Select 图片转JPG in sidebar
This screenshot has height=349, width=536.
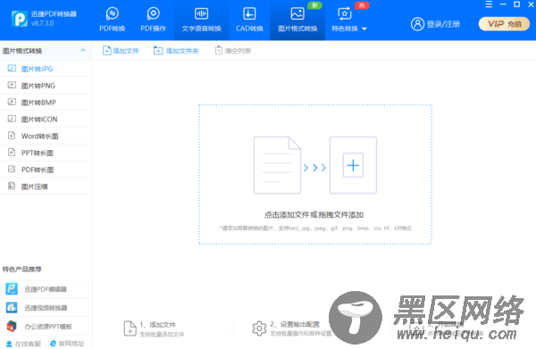point(46,69)
